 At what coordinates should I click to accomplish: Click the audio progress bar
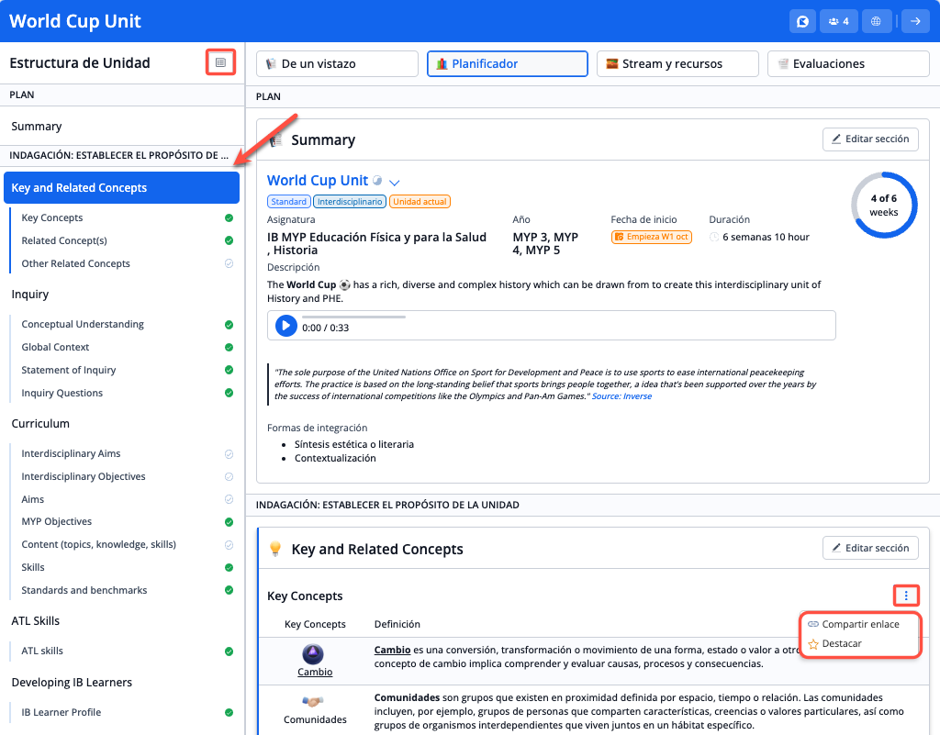353,317
